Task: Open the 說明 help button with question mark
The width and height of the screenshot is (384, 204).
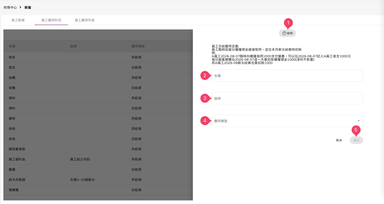Action: point(287,33)
